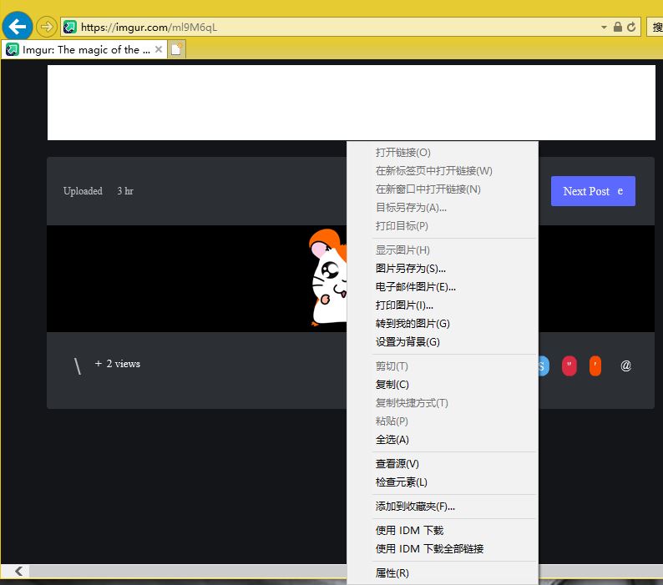
Task: Click the orange share icon
Action: pyautogui.click(x=595, y=366)
